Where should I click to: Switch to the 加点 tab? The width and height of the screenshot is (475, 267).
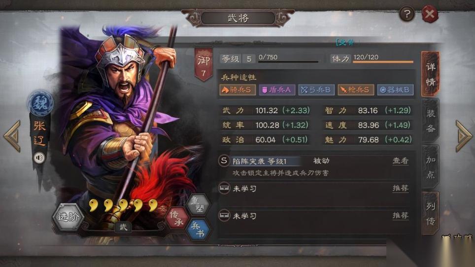[x=431, y=167]
